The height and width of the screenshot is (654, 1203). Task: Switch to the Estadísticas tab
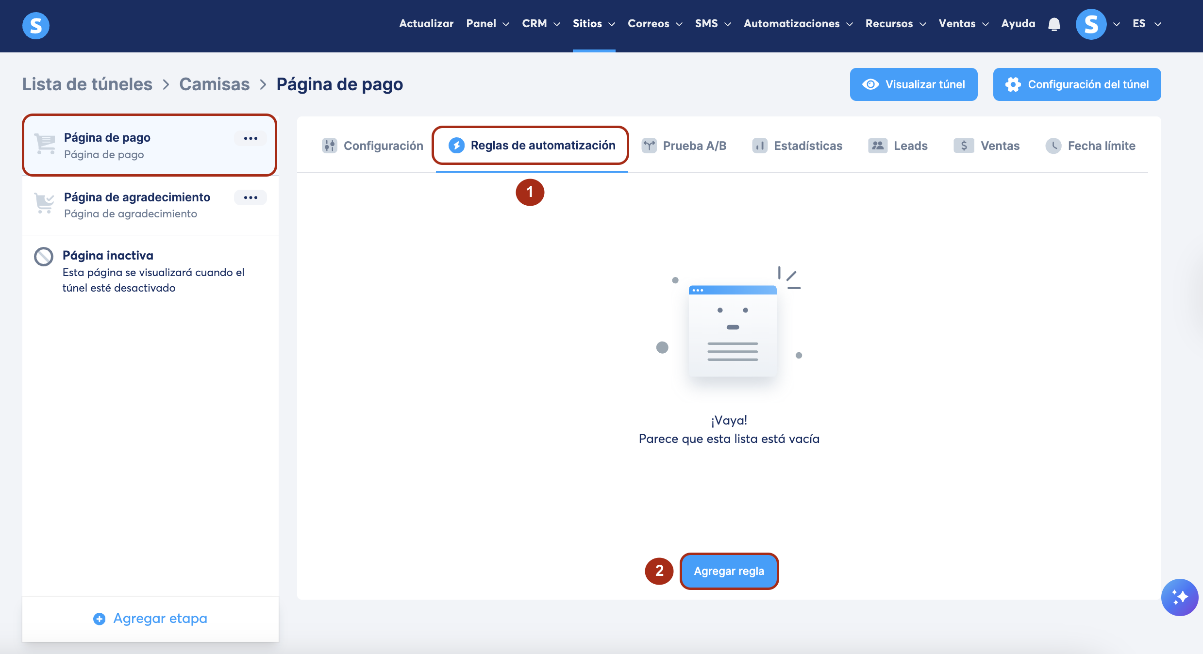797,146
